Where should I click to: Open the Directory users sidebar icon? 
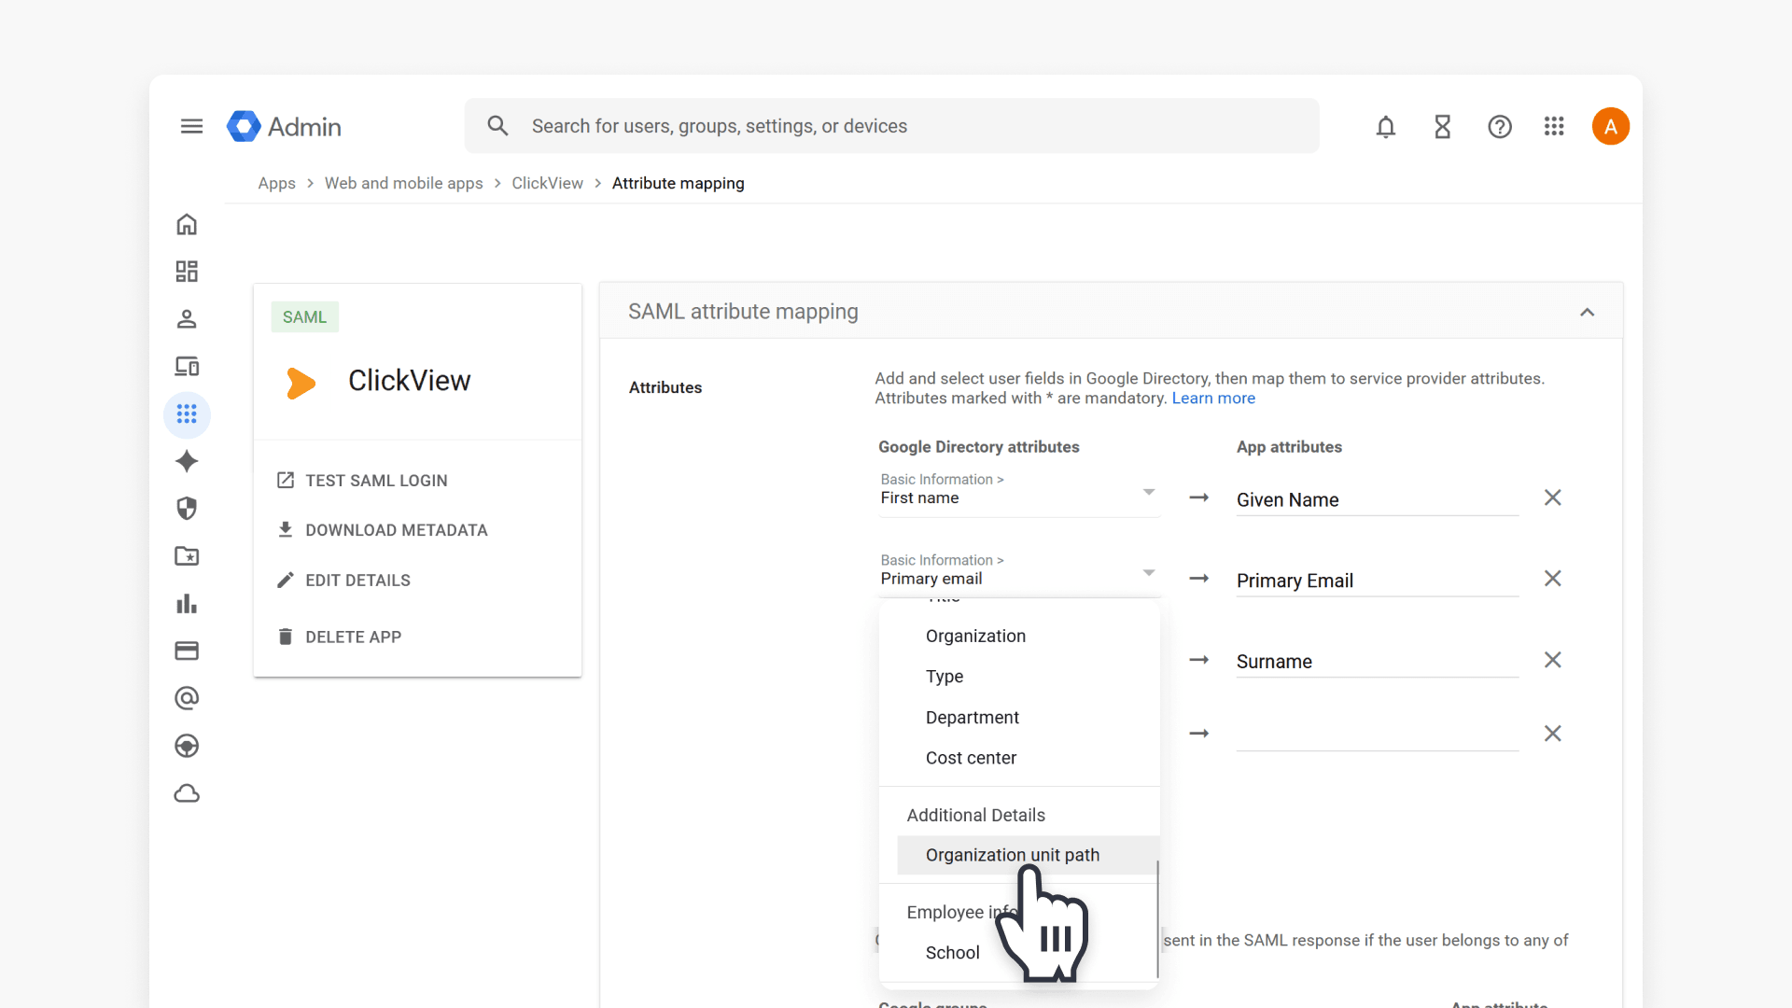[187, 319]
